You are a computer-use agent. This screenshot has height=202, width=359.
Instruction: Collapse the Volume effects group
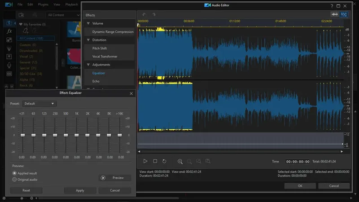click(88, 23)
